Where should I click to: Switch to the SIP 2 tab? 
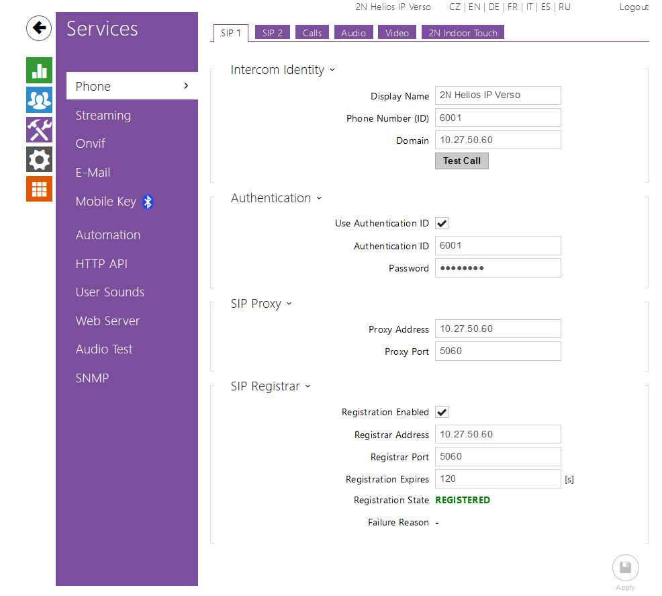pos(272,33)
